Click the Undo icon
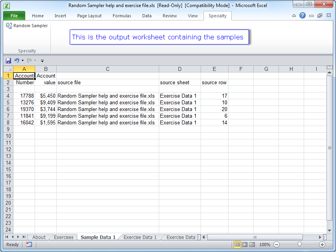Viewport: 336px width, 252px height. click(x=17, y=61)
